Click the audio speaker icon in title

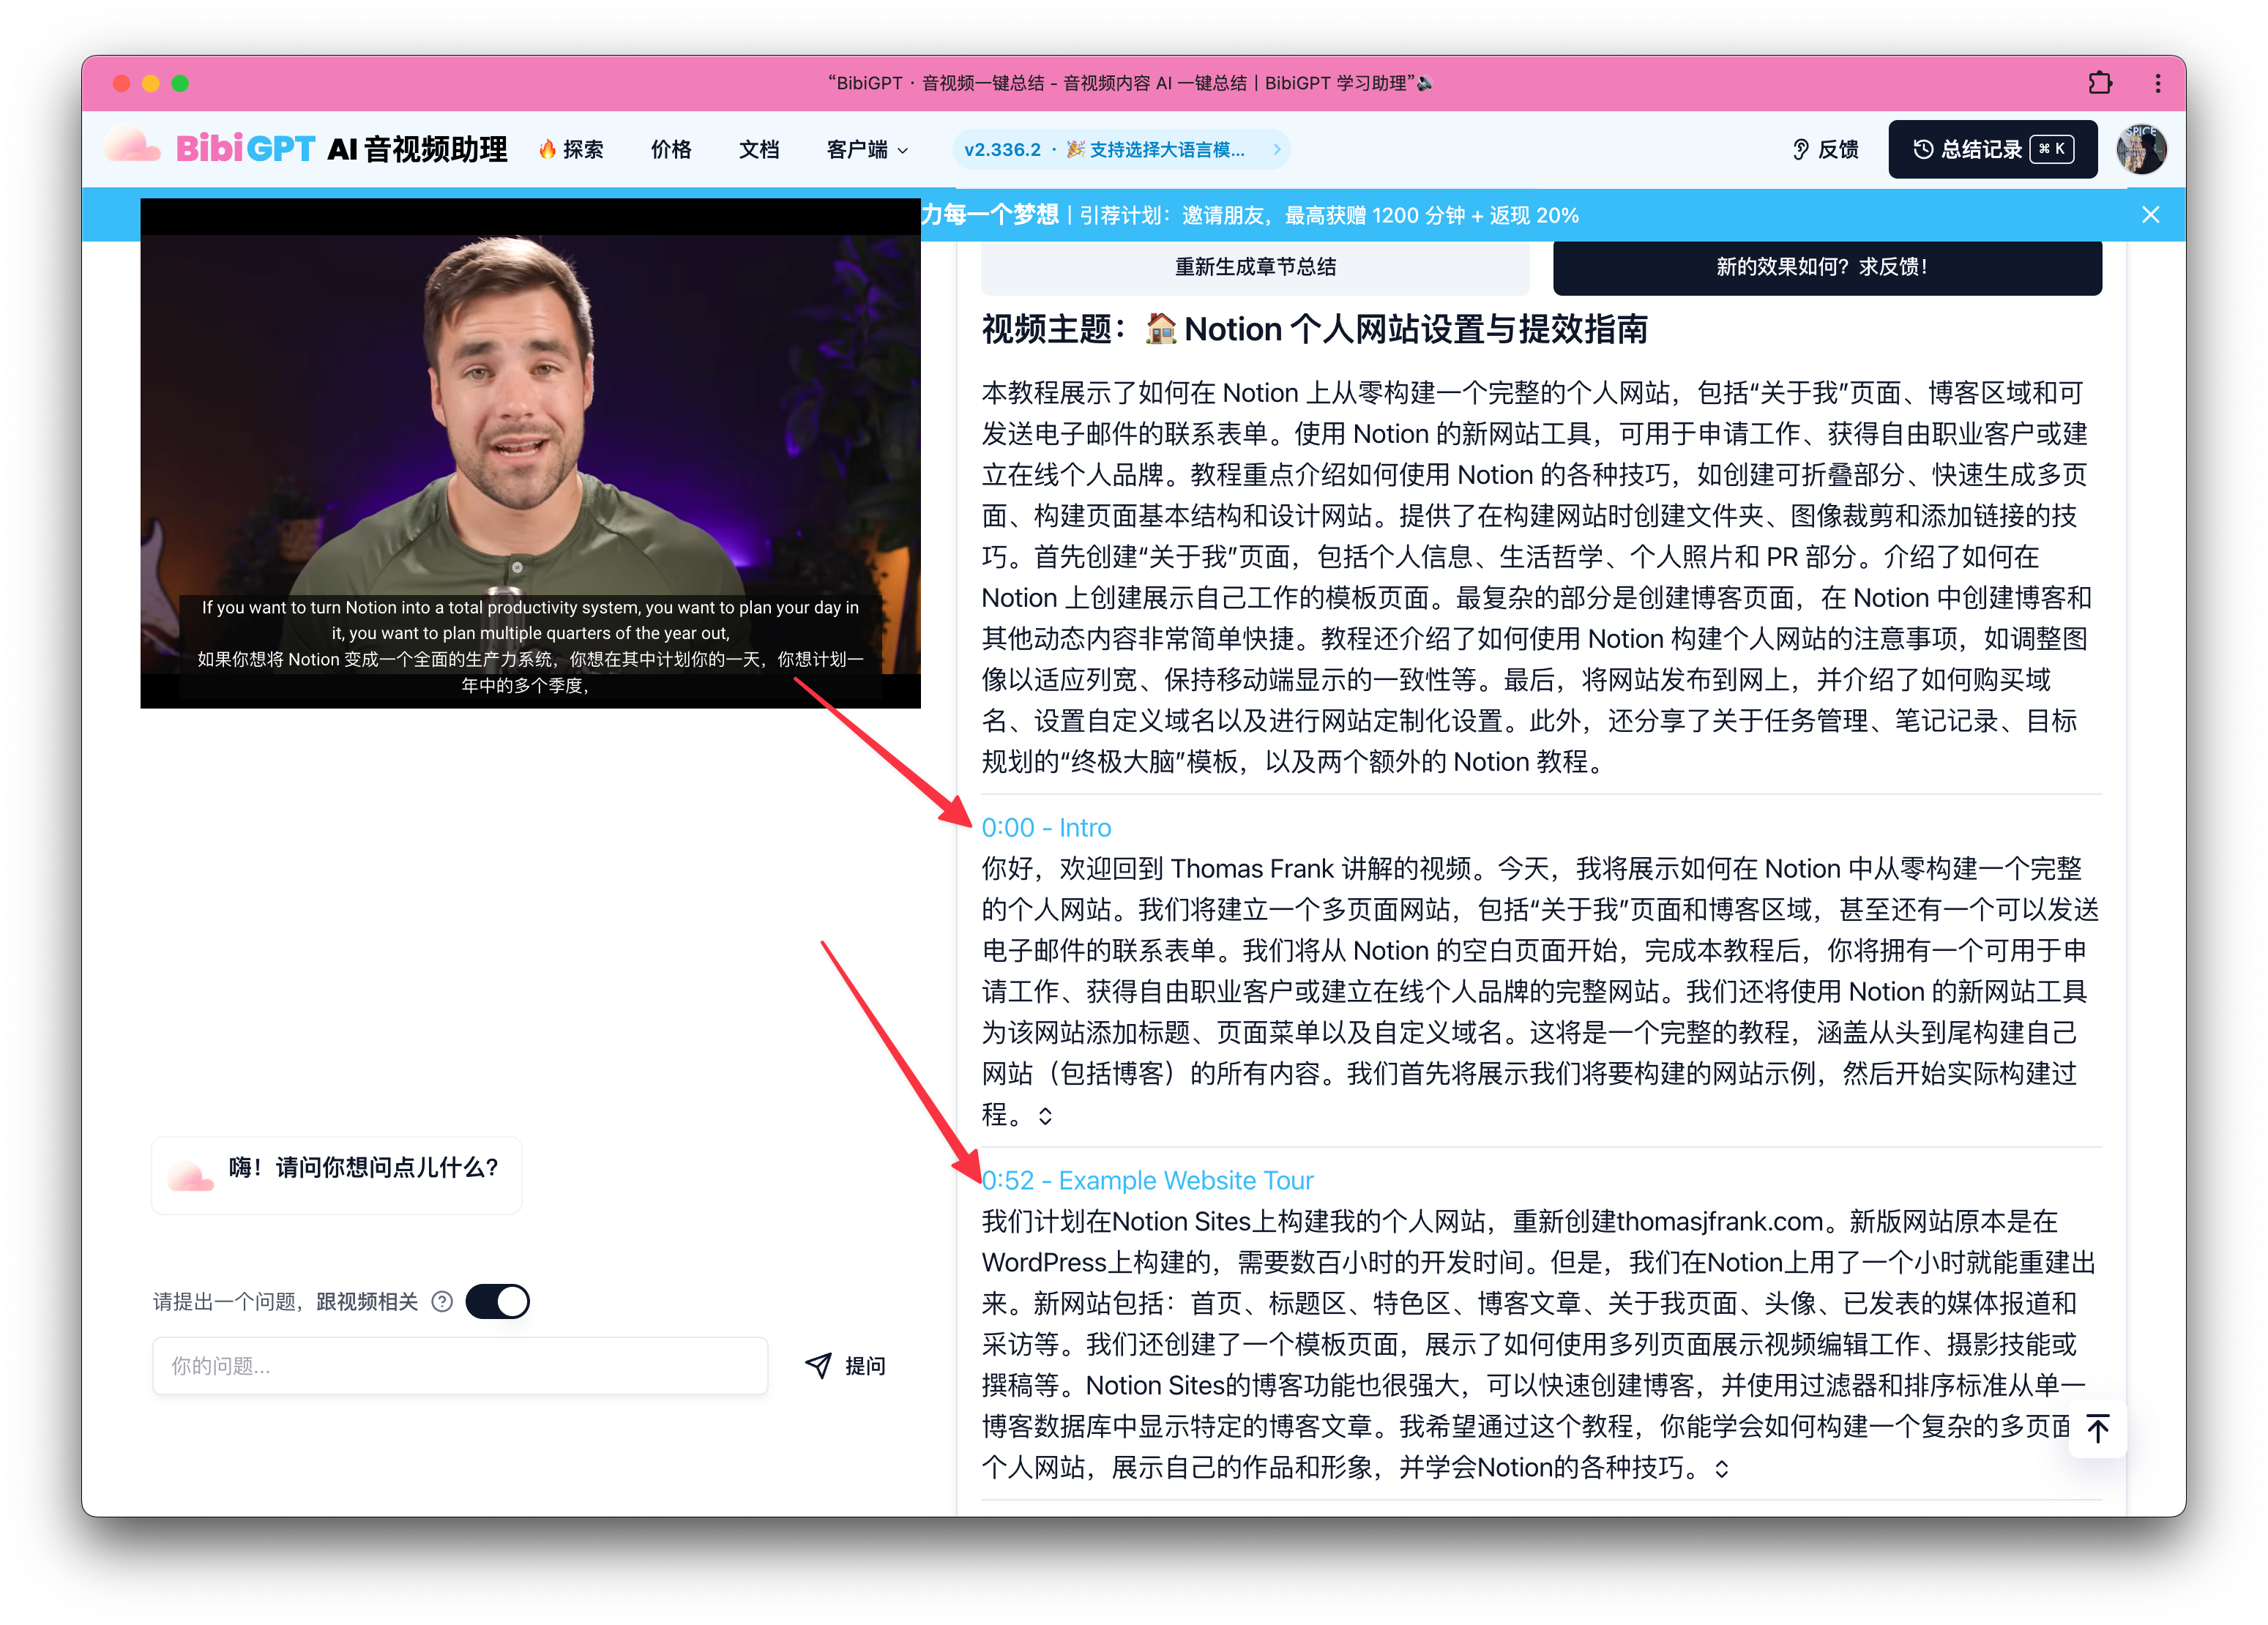(1426, 83)
